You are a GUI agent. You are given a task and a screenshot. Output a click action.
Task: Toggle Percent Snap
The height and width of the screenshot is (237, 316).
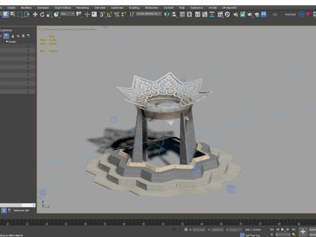[x=117, y=14]
